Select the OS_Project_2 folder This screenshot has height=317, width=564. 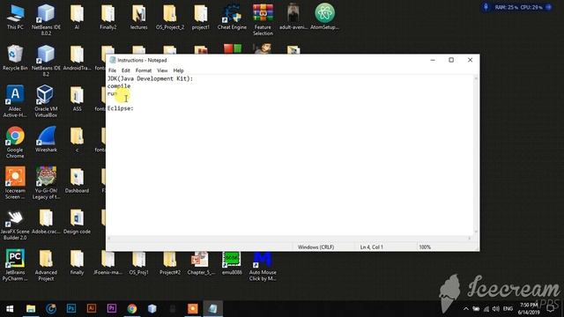[x=170, y=17]
